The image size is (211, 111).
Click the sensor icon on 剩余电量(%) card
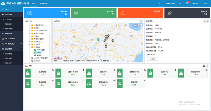click(x=88, y=83)
